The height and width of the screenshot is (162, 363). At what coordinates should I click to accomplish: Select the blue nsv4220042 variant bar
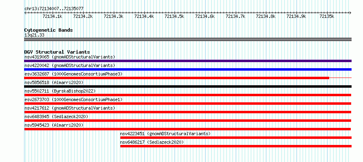pos(188,69)
